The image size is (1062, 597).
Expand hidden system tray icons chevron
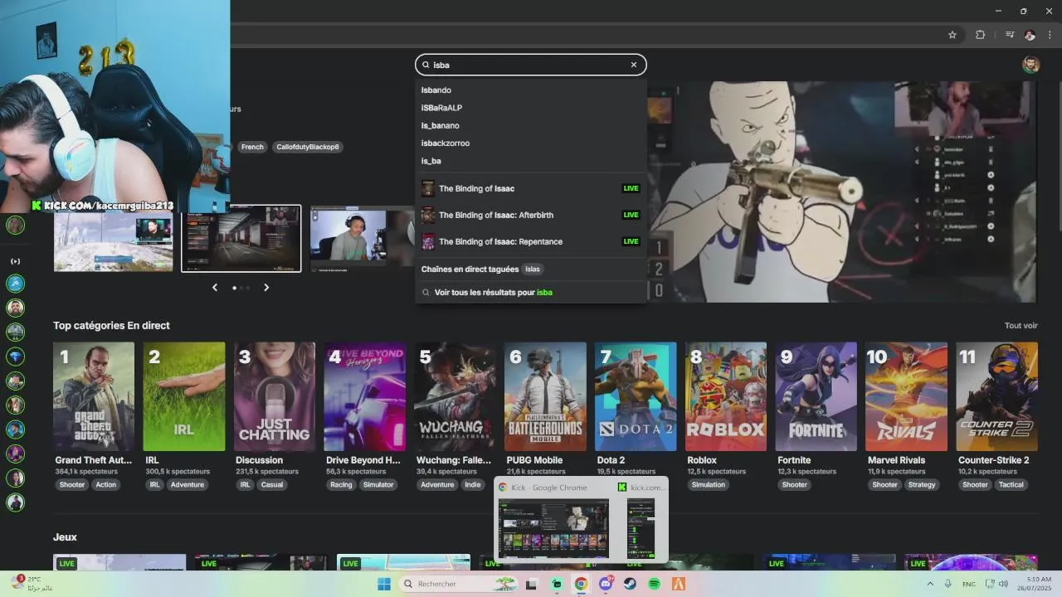pos(929,584)
